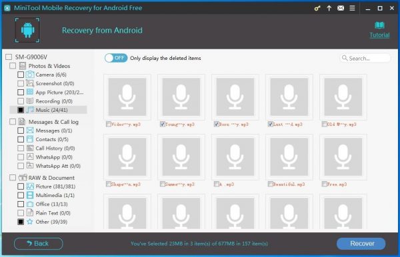Select the Call History (0/0) row

55,148
